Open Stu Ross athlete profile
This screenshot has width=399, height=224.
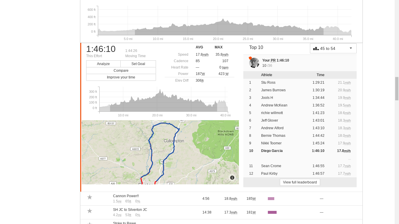[268, 83]
